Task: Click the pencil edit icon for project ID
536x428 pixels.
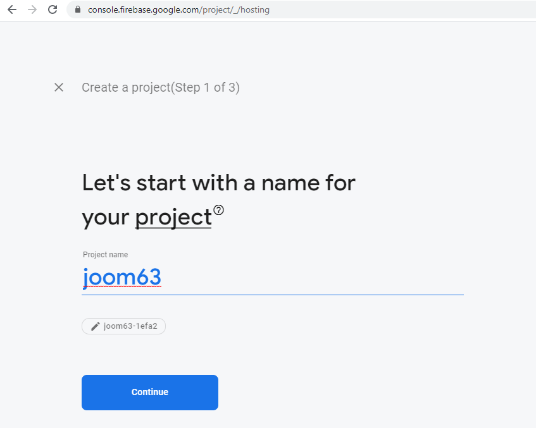Action: [x=96, y=326]
